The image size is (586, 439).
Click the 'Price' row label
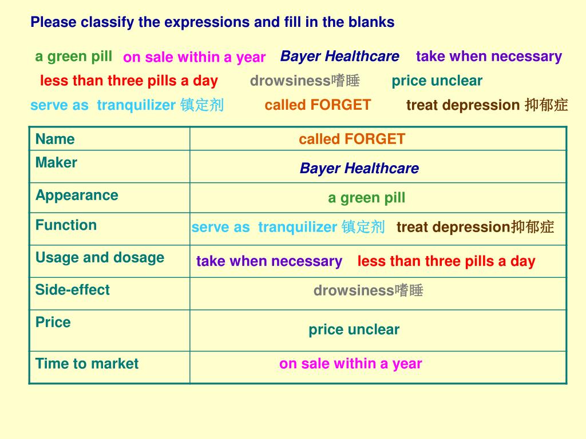(x=53, y=322)
